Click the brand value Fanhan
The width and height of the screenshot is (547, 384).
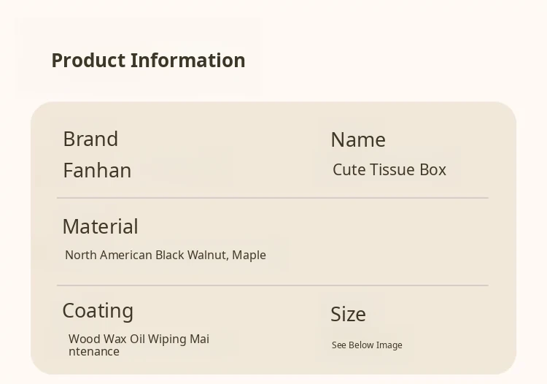(97, 170)
